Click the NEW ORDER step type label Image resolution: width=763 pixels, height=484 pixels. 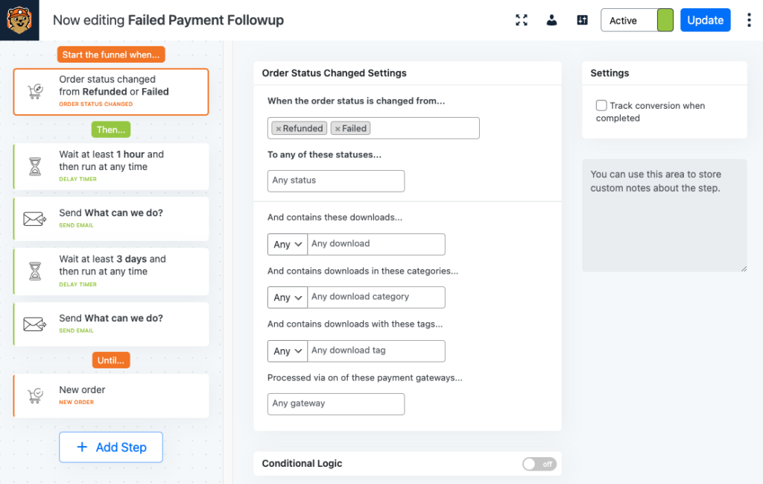coord(77,402)
